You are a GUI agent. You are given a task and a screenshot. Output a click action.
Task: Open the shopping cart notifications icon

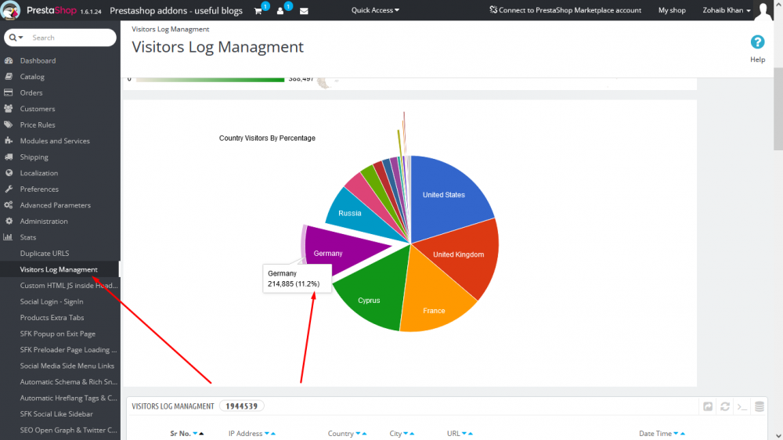coord(258,10)
